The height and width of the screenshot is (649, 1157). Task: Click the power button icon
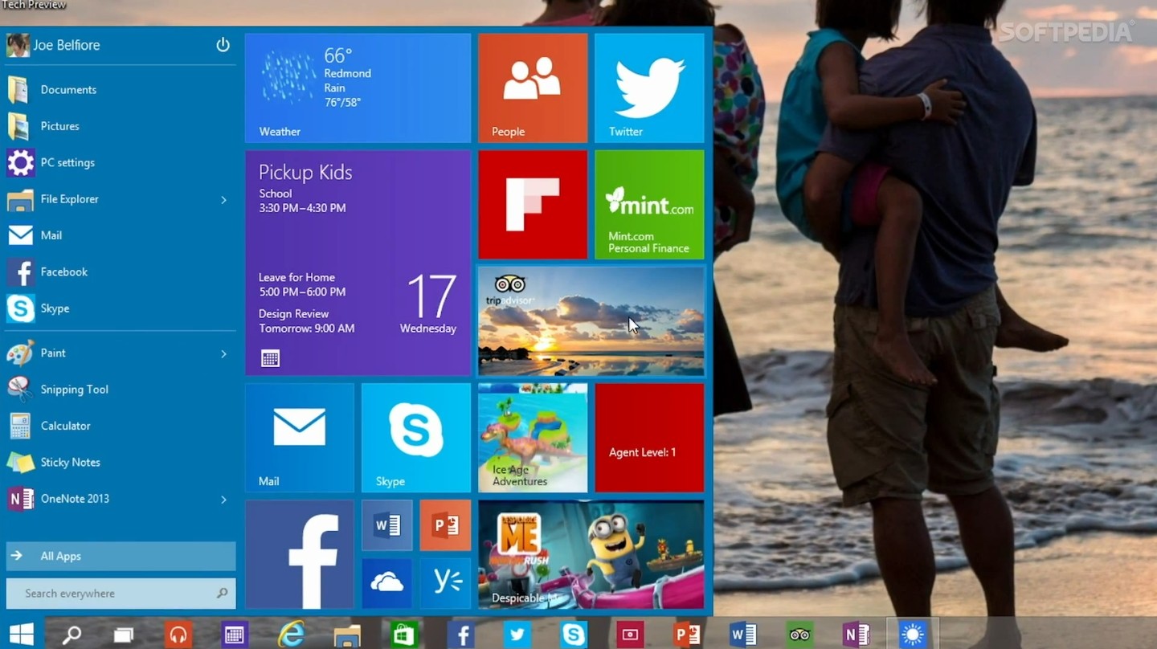223,45
